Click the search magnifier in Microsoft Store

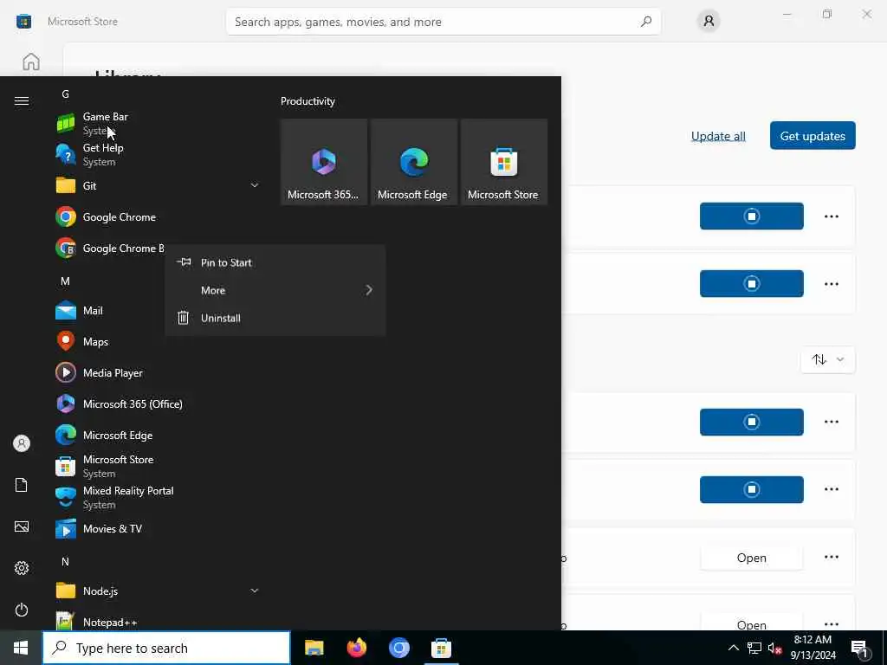645,22
